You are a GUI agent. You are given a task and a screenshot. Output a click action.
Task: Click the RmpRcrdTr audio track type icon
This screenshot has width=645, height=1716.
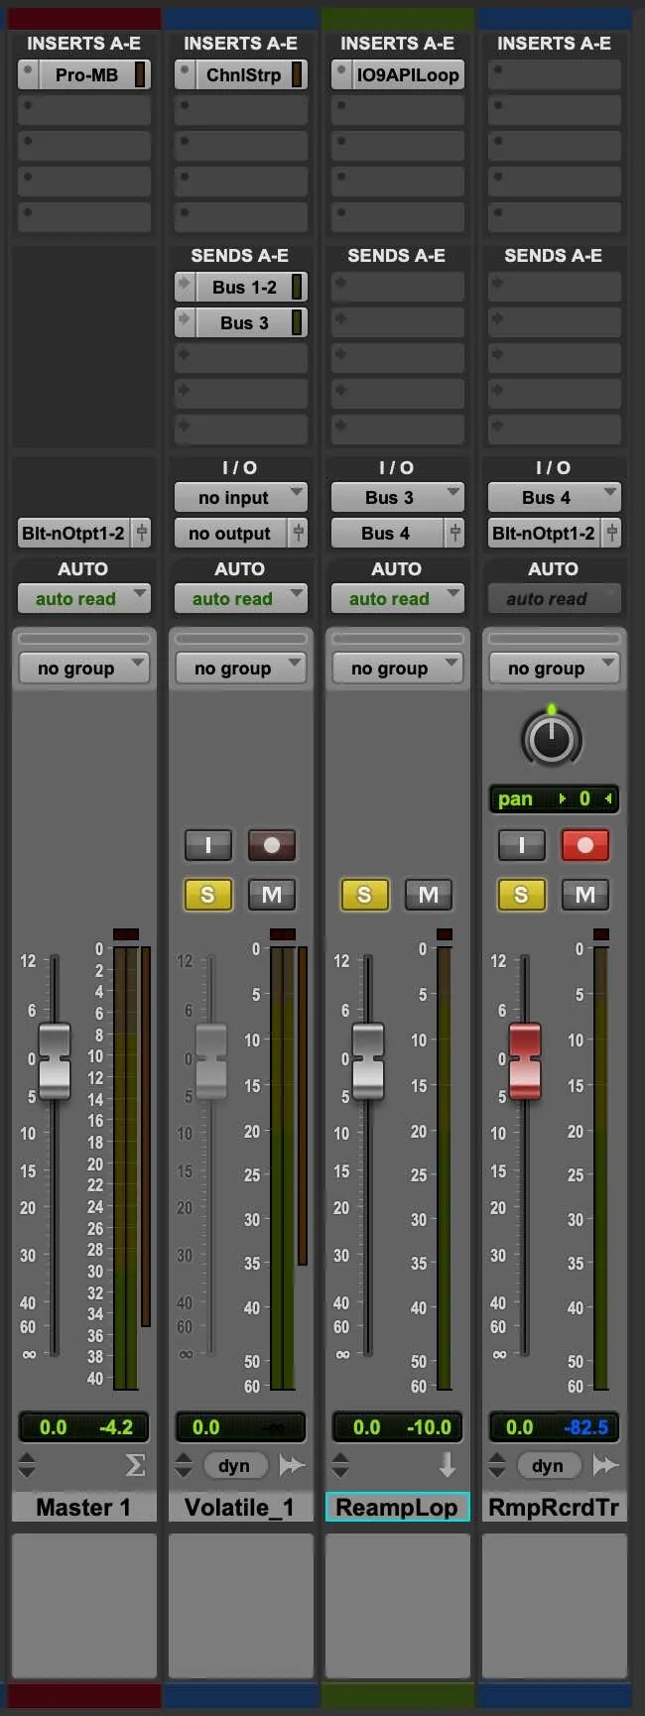click(x=605, y=1465)
